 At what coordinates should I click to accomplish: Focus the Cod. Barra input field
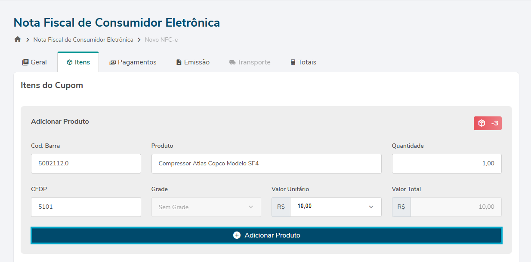[x=86, y=164]
